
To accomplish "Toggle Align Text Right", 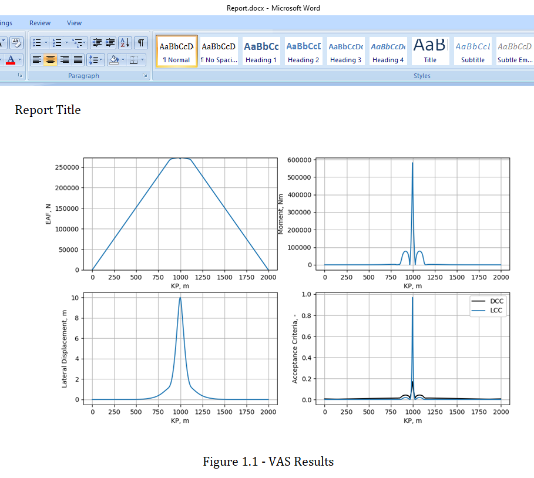I will (x=65, y=60).
